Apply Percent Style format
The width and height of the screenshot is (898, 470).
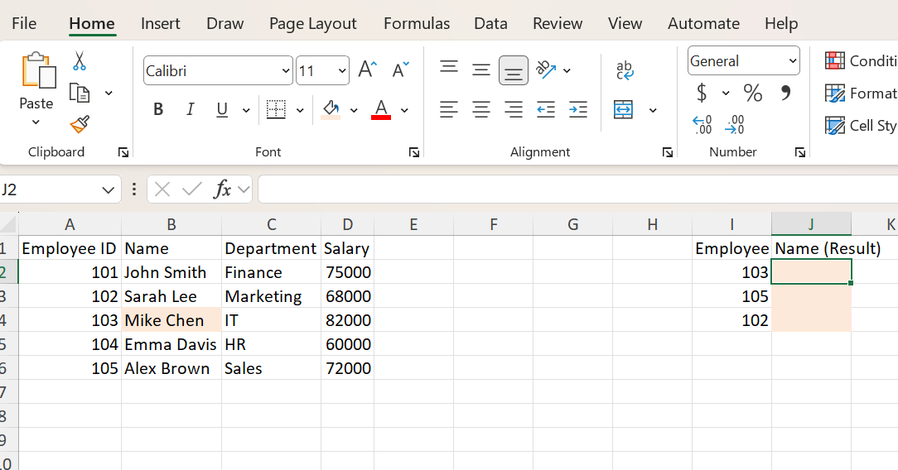coord(752,93)
